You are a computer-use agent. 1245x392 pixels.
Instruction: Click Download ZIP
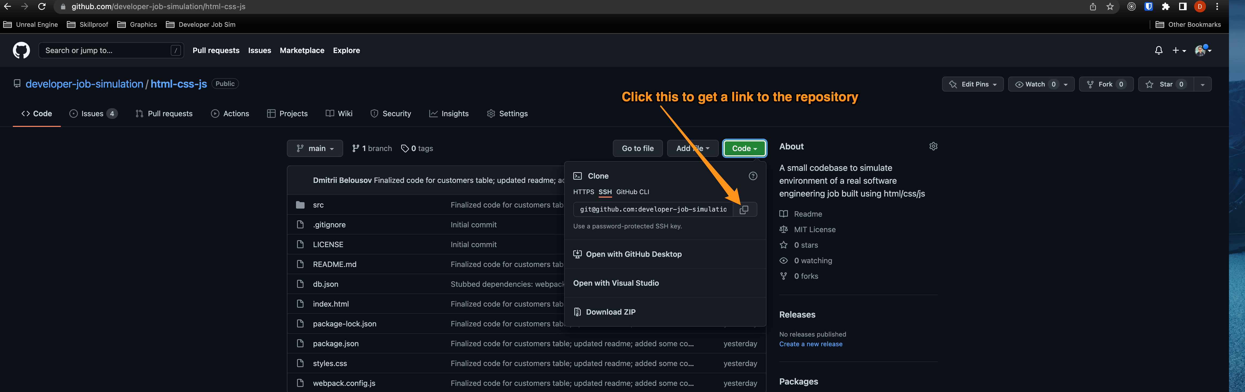(610, 312)
